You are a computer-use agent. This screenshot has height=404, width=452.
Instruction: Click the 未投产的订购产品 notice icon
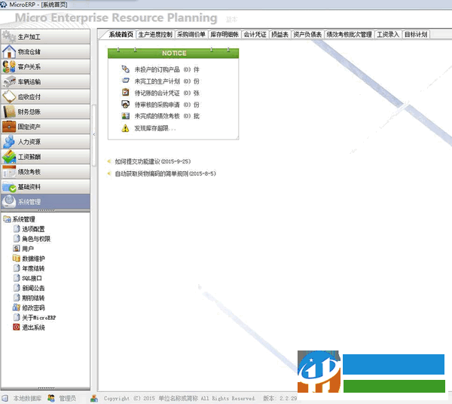pyautogui.click(x=125, y=69)
